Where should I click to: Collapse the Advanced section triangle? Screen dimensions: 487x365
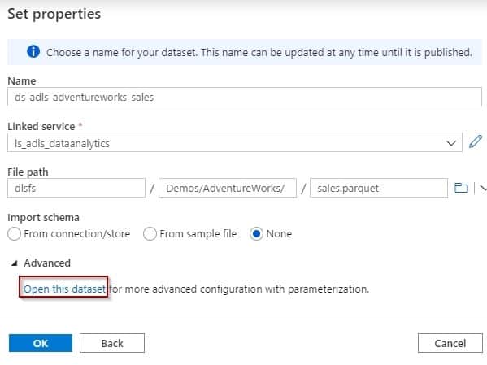click(14, 263)
